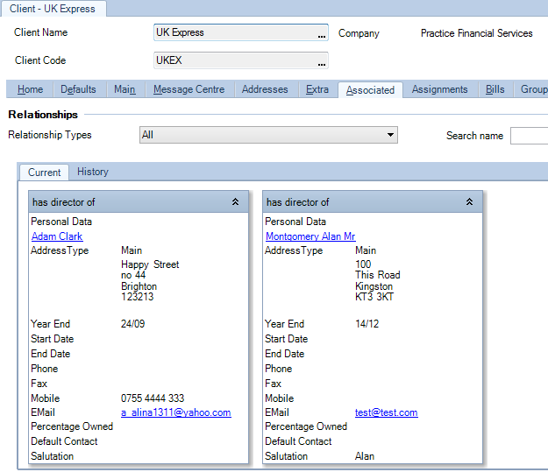Collapse the Adam Clark director panel
Image resolution: width=548 pixels, height=472 pixels.
click(x=235, y=201)
